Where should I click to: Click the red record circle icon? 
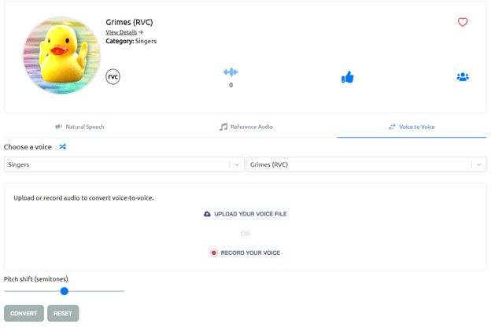coord(213,252)
